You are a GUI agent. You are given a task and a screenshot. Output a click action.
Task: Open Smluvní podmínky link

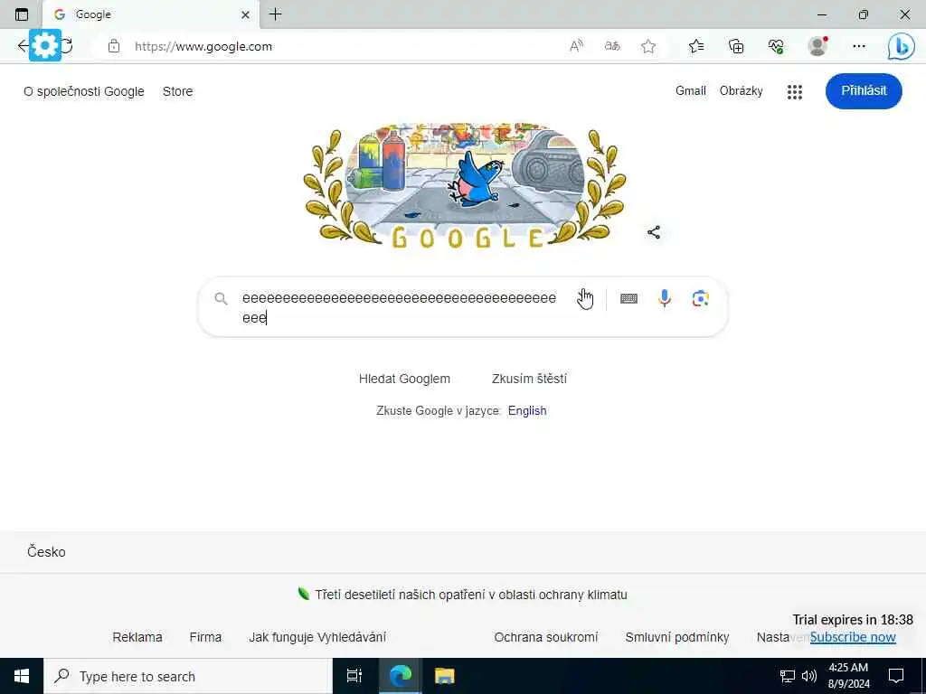click(x=677, y=637)
